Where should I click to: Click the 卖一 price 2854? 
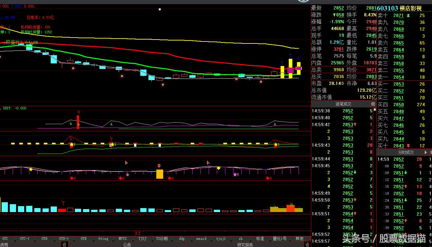tap(399, 77)
